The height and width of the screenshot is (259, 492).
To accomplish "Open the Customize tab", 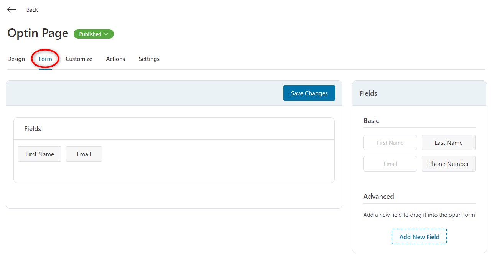I will [79, 59].
